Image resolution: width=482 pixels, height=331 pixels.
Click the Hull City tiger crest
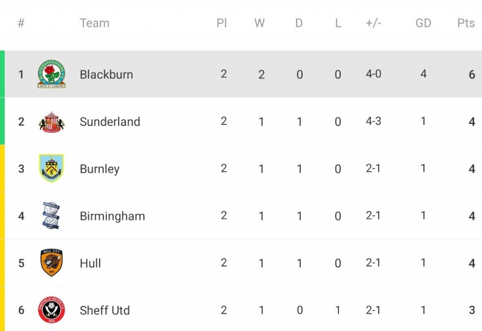(x=52, y=263)
